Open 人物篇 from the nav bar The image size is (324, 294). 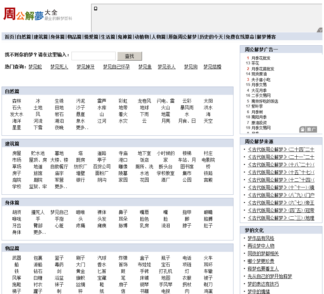(159, 37)
